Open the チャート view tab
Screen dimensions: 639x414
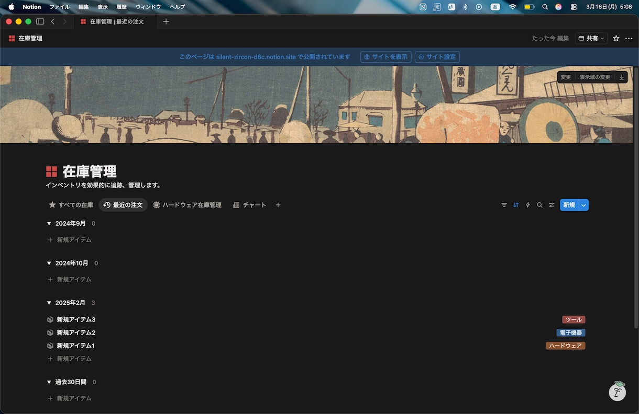(x=249, y=205)
